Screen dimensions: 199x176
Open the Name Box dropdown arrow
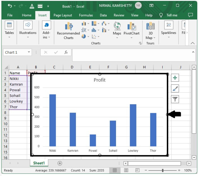(x=29, y=52)
